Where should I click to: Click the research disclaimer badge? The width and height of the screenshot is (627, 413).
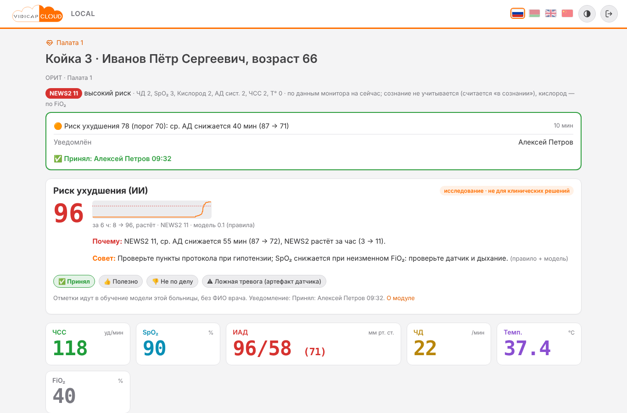[507, 191]
